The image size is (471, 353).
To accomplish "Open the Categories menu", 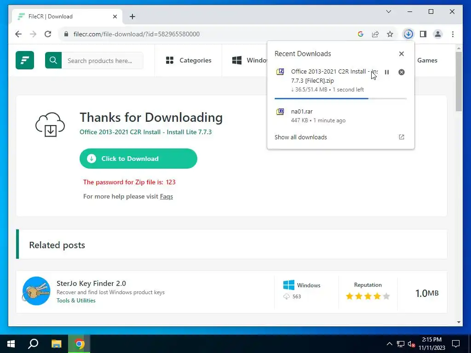I will pyautogui.click(x=189, y=60).
